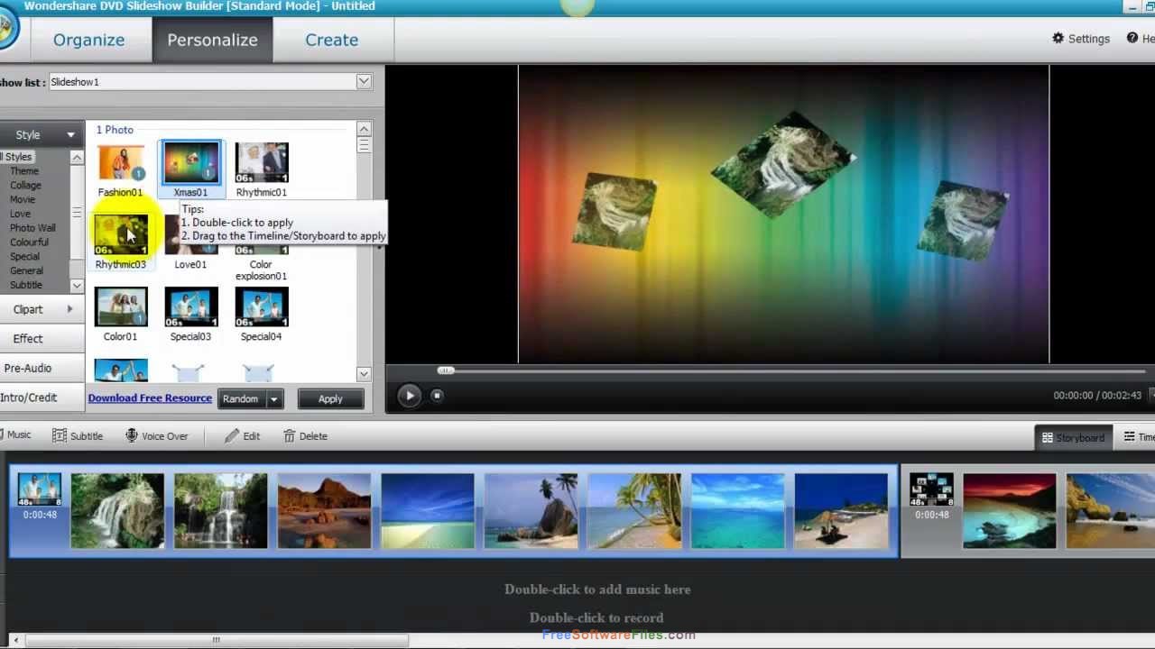1155x649 pixels.
Task: Open the Effect section
Action: [41, 339]
